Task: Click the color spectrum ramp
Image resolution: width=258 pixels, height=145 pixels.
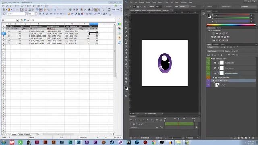Action: click(231, 25)
